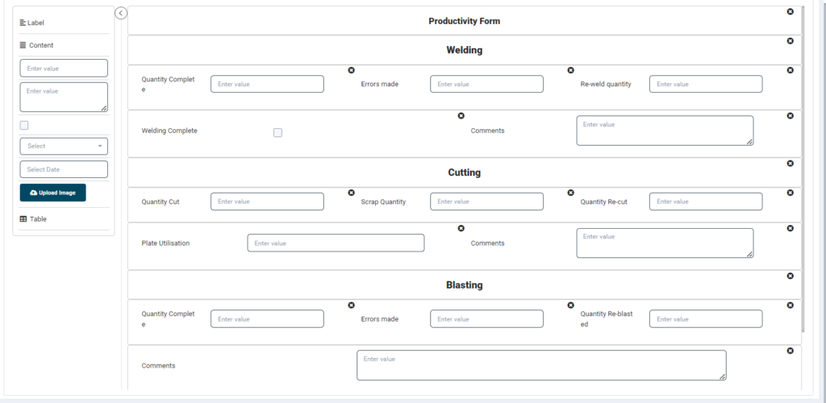Screen dimensions: 826x403
Task: Collapse the sidebar with the chevron arrow
Action: (121, 13)
